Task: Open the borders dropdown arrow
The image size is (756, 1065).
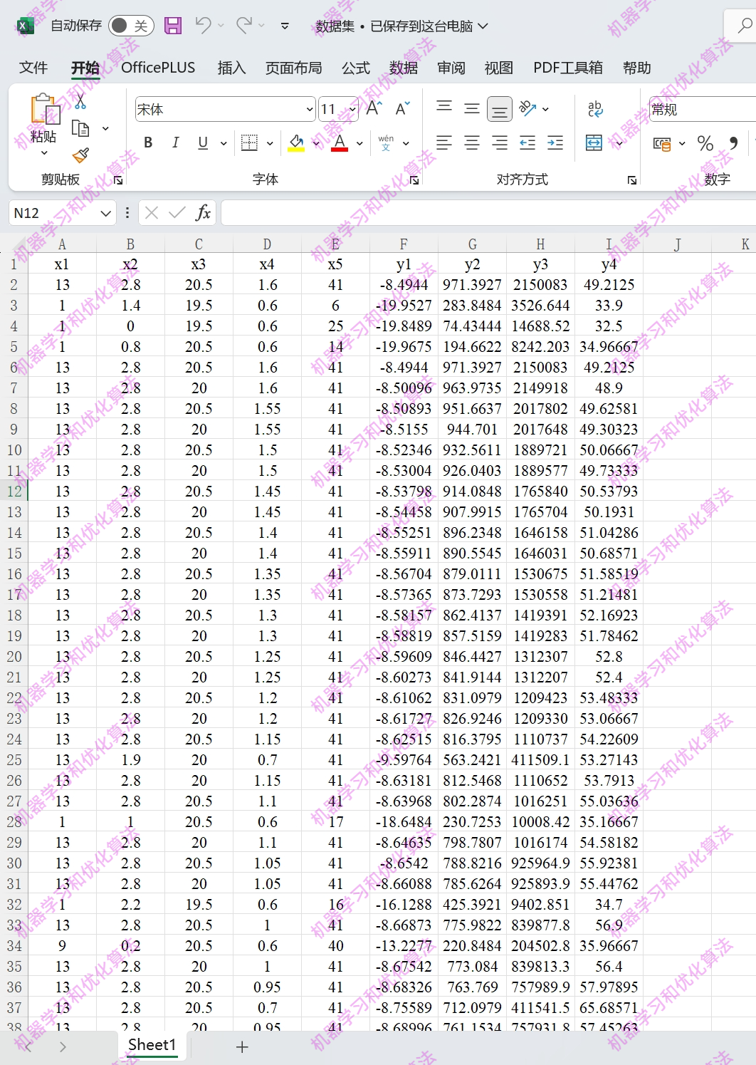Action: [270, 143]
